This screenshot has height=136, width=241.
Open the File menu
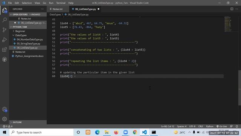point(10,3)
